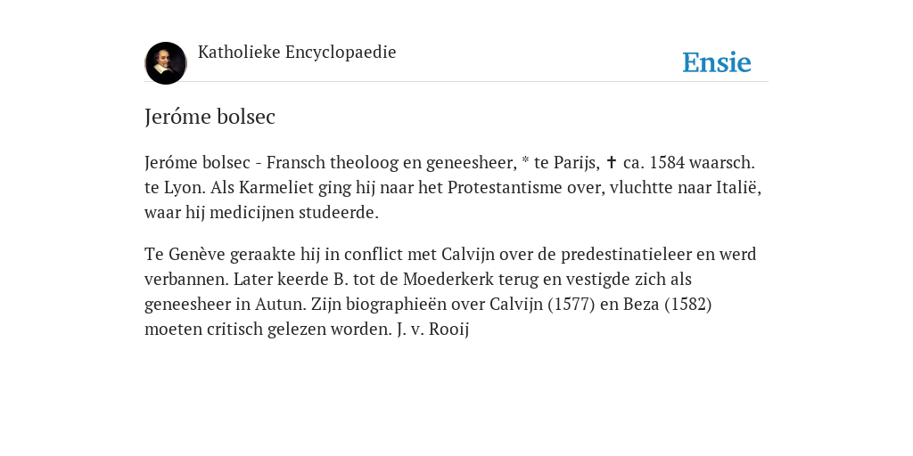Click the author name J. v. Rooij

[x=432, y=330]
